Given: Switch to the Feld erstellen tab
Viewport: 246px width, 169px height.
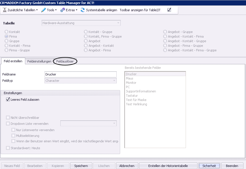Looking at the screenshot, I should click(x=13, y=61).
